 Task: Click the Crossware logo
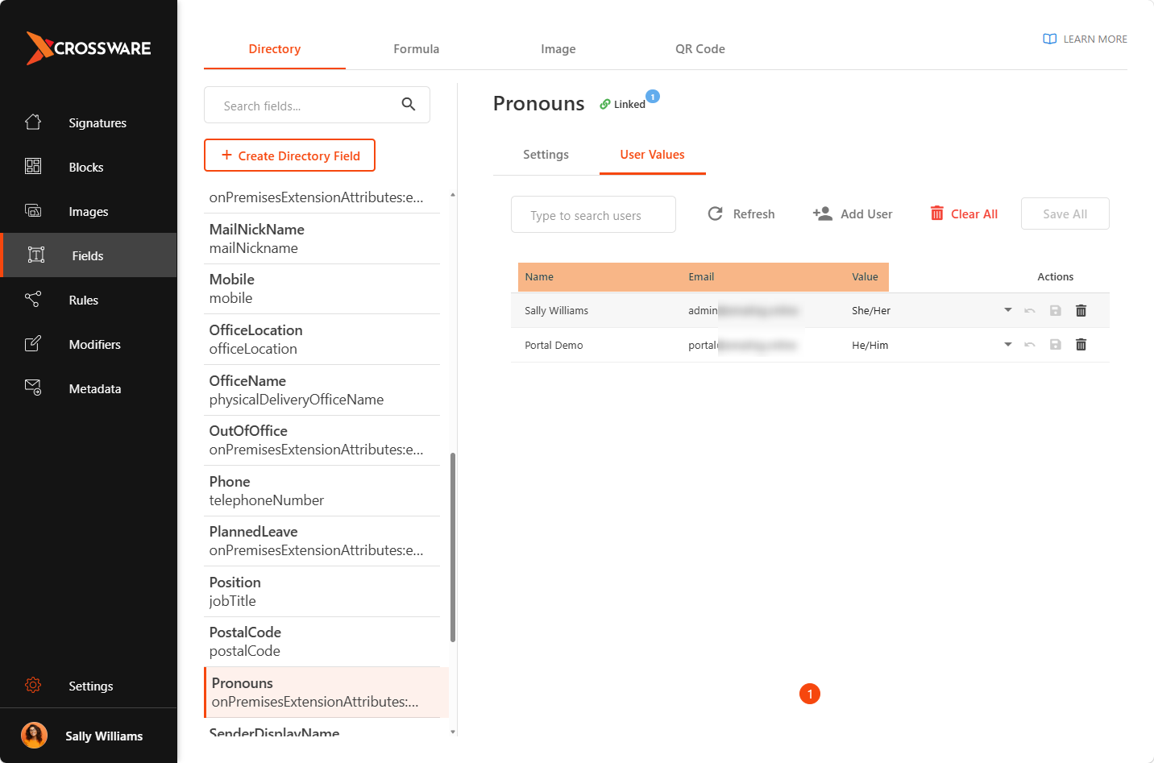point(89,48)
